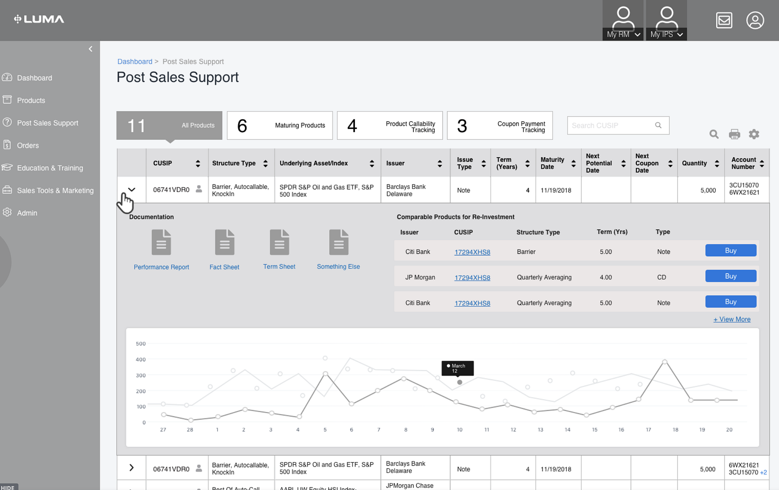Open Sales Tools & Marketing in sidebar
Screen dimensions: 779x490
[x=56, y=190]
